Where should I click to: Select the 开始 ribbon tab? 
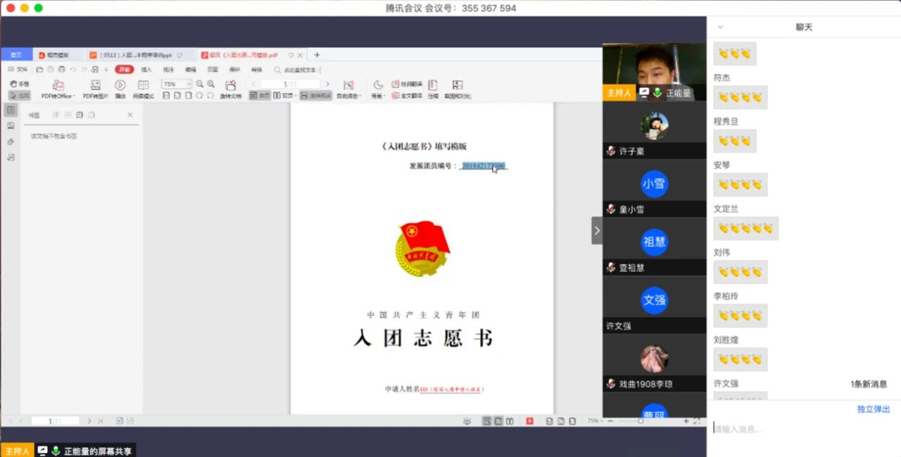(124, 70)
